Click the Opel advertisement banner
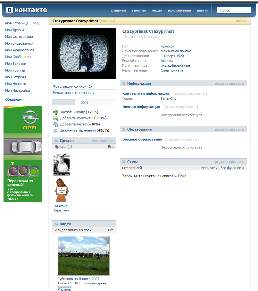The image size is (258, 291). tap(23, 154)
